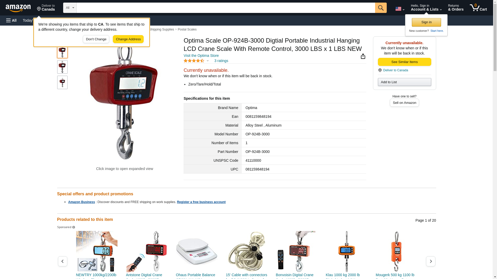Visit the Optima Store link
The height and width of the screenshot is (279, 497).
coord(201,56)
